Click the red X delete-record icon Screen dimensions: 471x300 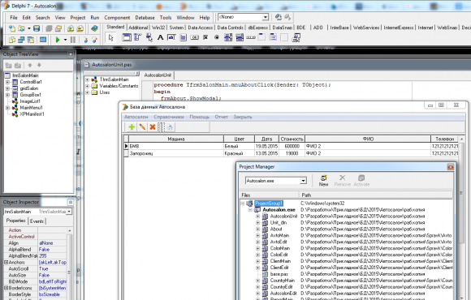coord(153,127)
